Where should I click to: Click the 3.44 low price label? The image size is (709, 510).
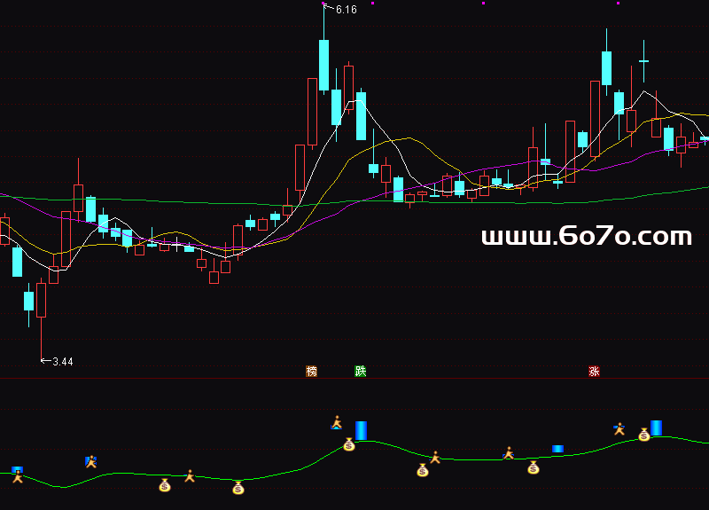(x=62, y=361)
